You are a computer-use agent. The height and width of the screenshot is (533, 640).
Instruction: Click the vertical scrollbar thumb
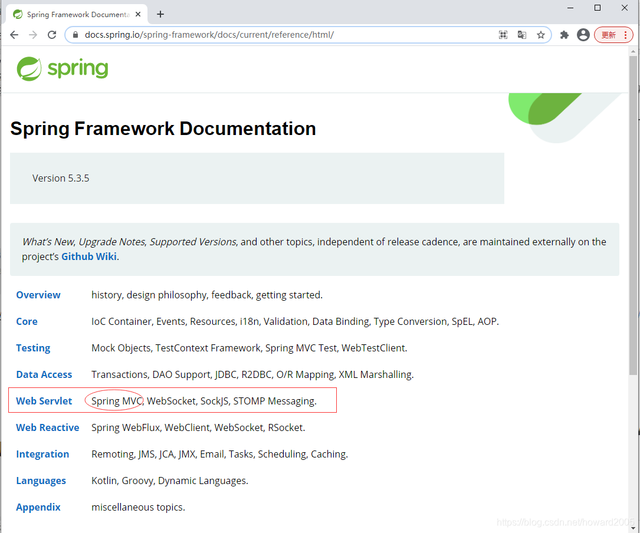[633, 215]
